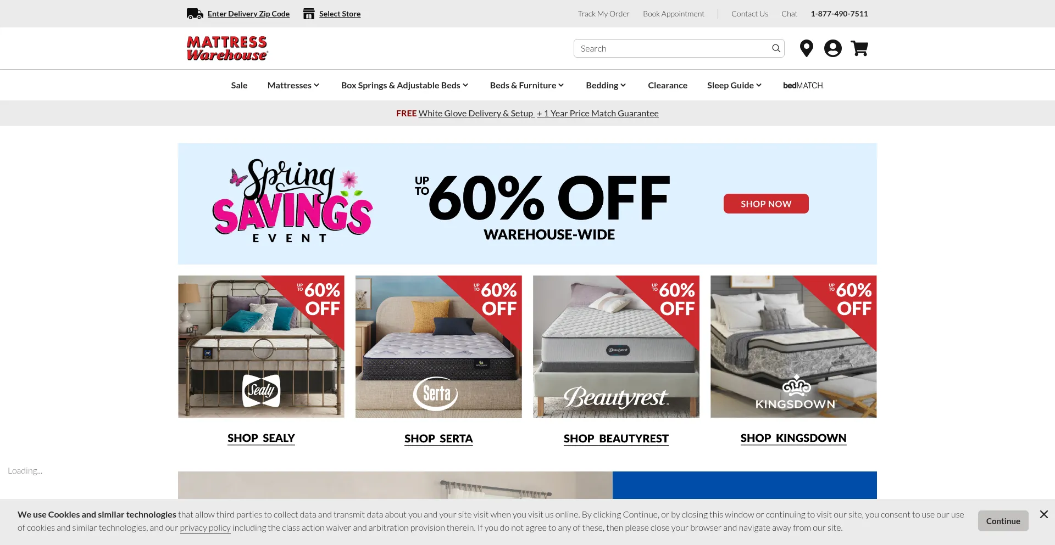Click the store icon beside Select Store
This screenshot has height=545, width=1055.
[x=309, y=14]
